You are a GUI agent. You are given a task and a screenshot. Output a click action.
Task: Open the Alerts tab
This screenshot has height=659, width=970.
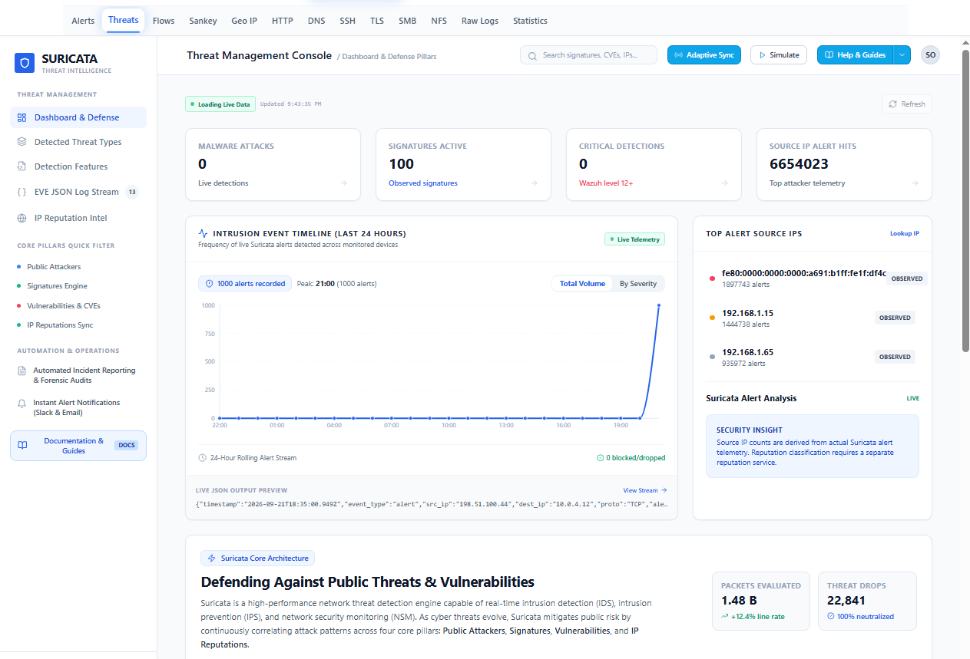coord(83,21)
